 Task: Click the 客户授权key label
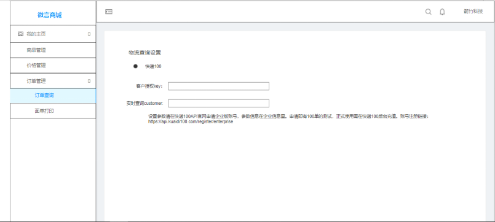(149, 86)
